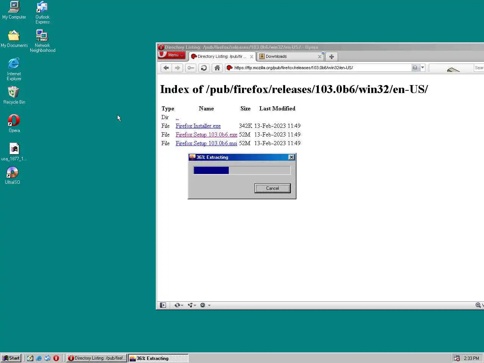Click the 2:33 PM taskbar clock
Screen dimensions: 484x363
472,358
